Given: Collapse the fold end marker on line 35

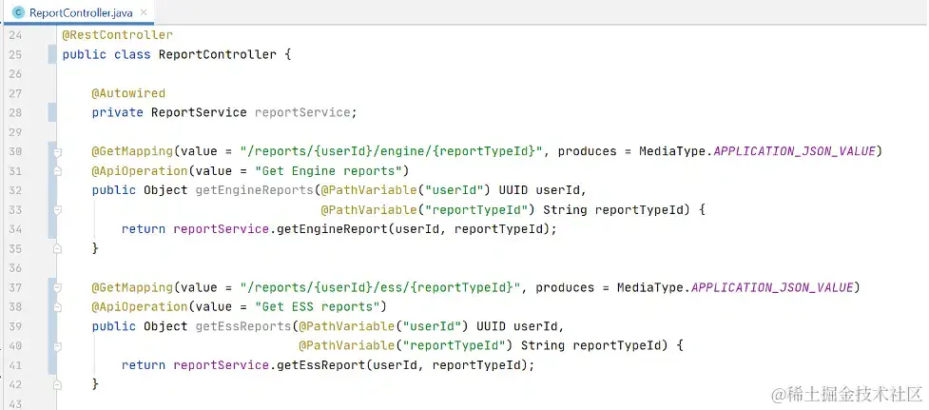Looking at the screenshot, I should (57, 249).
